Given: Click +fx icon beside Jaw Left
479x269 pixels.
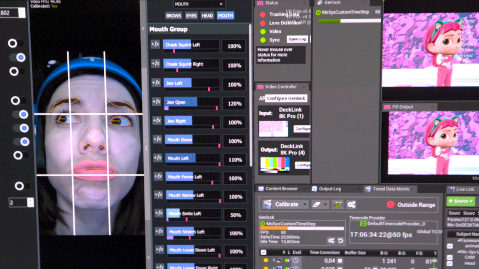Looking at the screenshot, I should (x=156, y=83).
